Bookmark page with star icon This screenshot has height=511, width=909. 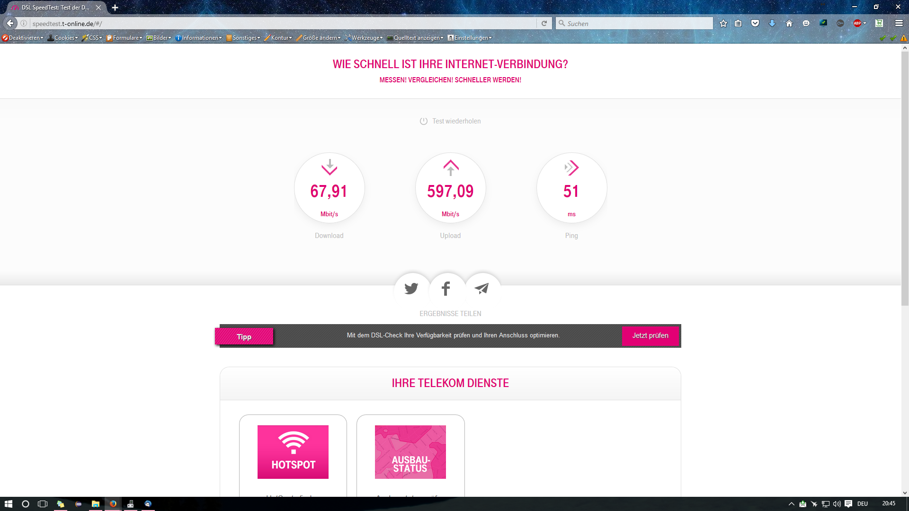(723, 23)
